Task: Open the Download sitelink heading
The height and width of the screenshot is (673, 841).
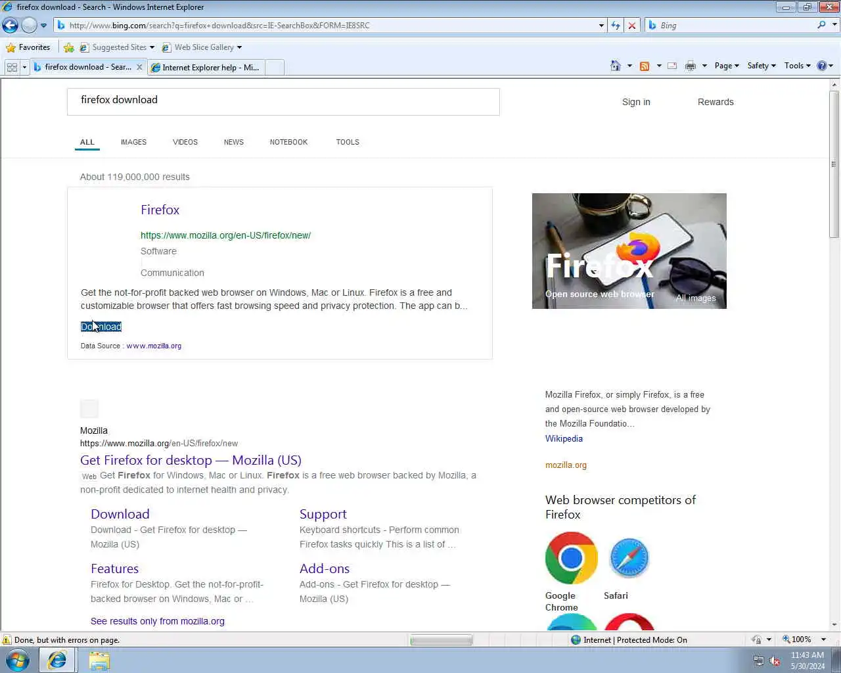Action: (x=120, y=514)
